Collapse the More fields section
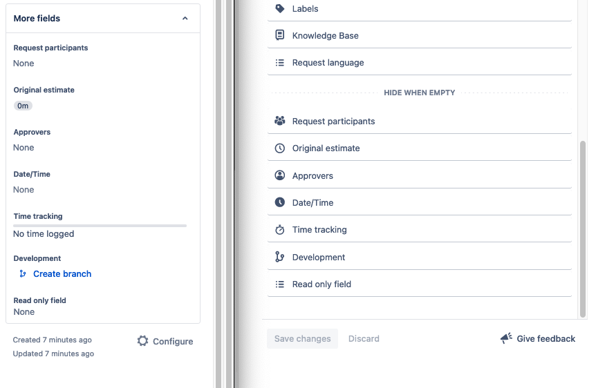Screen dimensions: 596x388 185,18
